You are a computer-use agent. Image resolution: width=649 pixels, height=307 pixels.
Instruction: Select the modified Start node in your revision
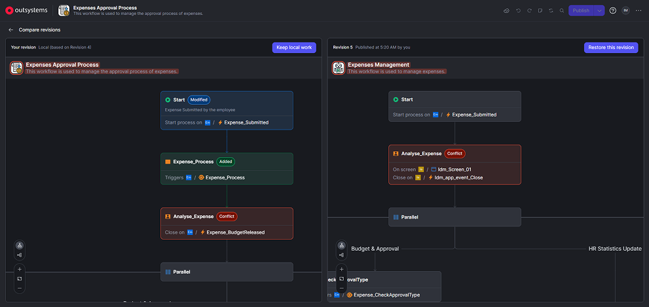click(x=227, y=111)
